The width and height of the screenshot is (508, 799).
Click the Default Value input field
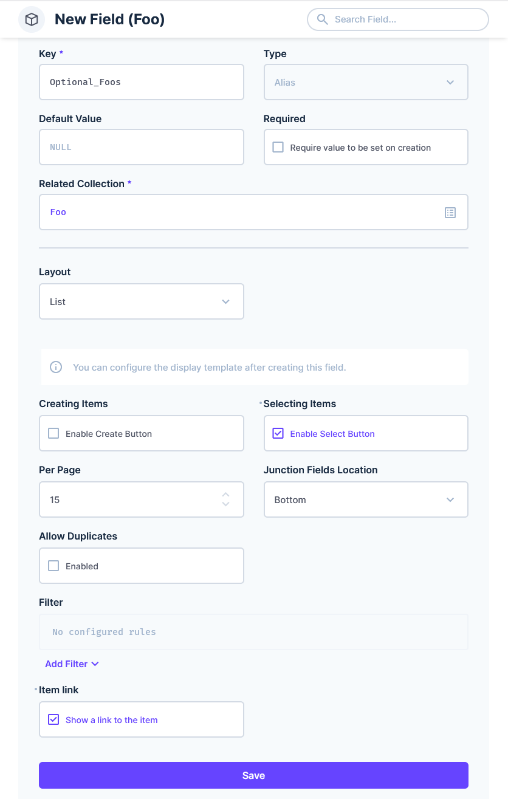141,147
